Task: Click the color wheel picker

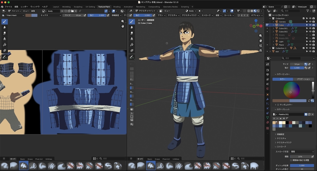Action: [x=291, y=90]
